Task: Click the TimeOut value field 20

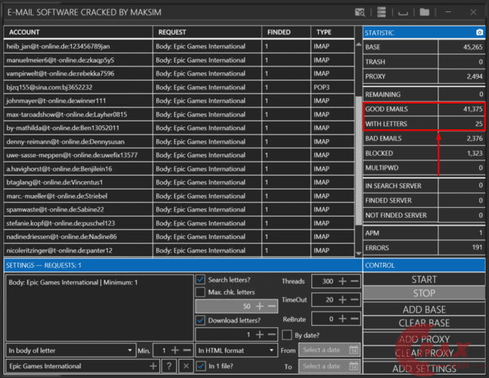Action: click(323, 299)
